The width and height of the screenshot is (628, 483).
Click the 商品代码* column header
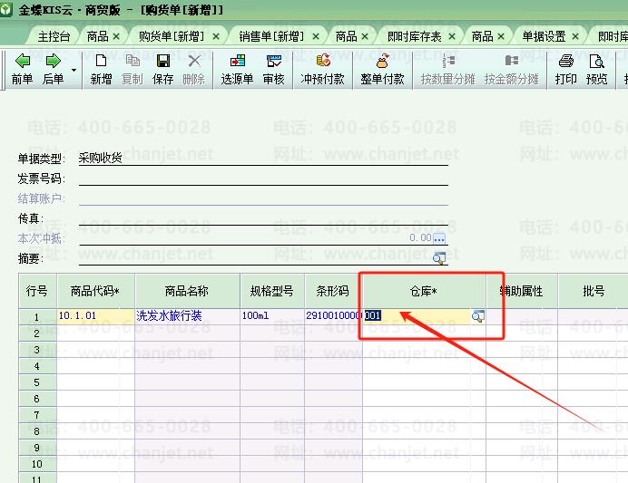pyautogui.click(x=95, y=291)
